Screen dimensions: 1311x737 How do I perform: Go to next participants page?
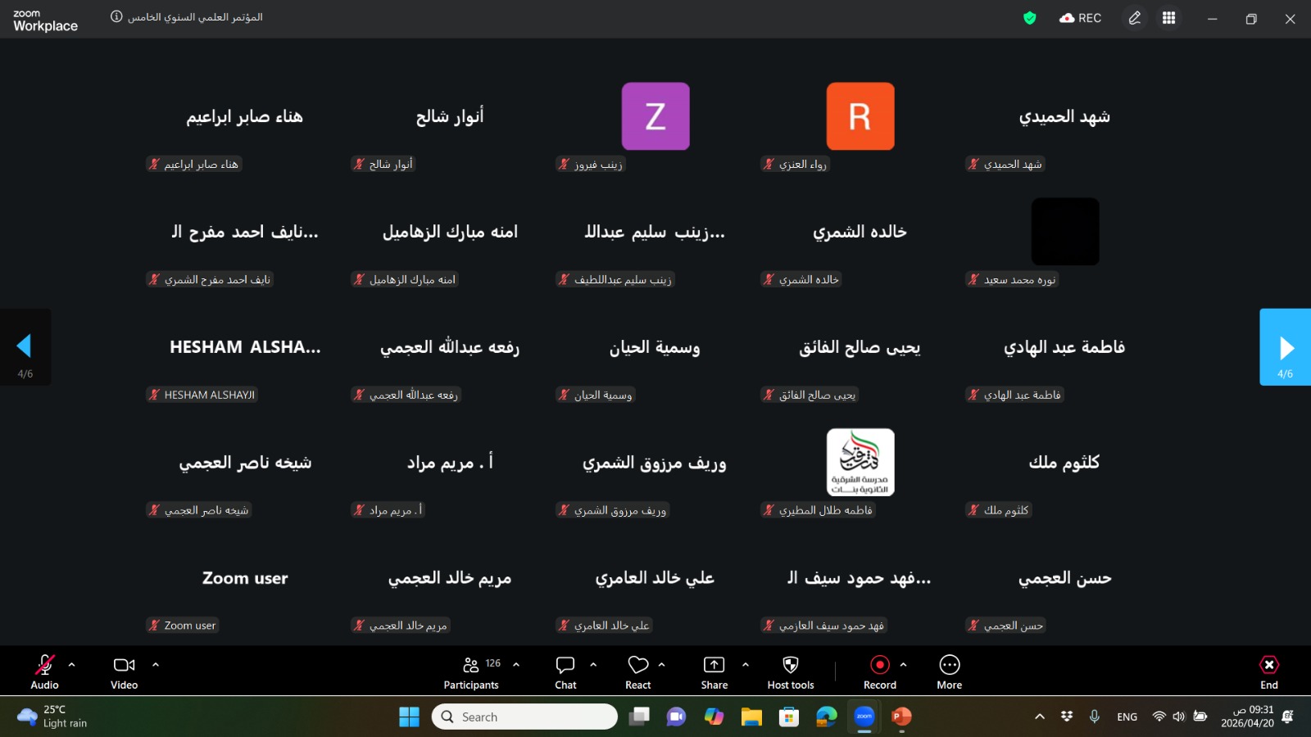[x=1285, y=347]
